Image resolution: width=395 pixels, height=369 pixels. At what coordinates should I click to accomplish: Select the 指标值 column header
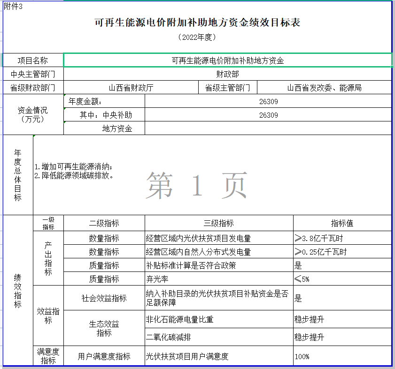(x=342, y=223)
